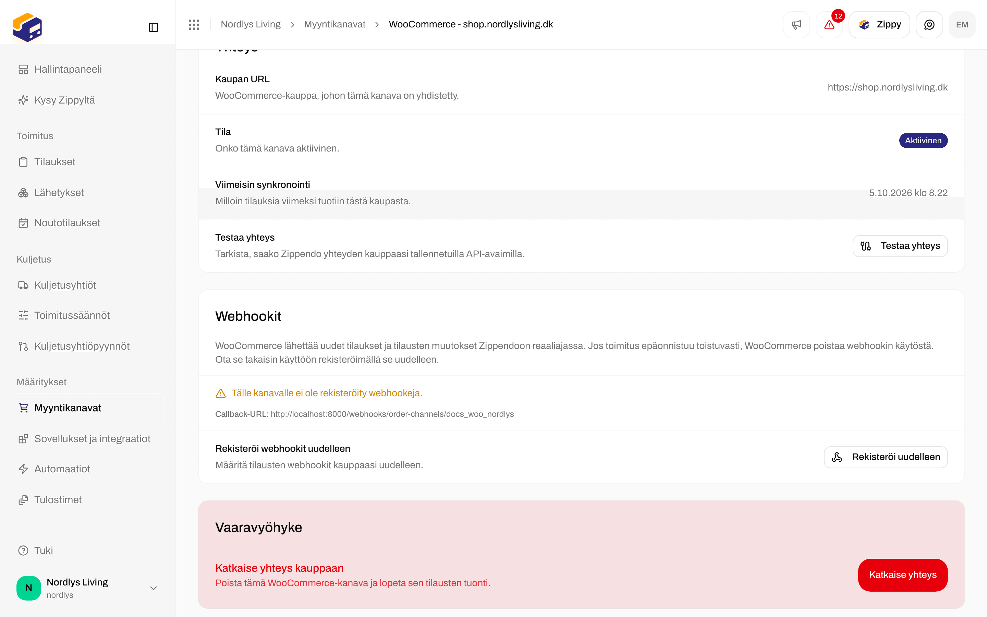Screen dimensions: 987x617
Task: Open Sovellukset ja integraatiot
Action: (x=88, y=439)
